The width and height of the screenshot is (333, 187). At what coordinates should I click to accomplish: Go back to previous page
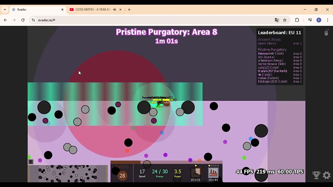tap(5, 20)
